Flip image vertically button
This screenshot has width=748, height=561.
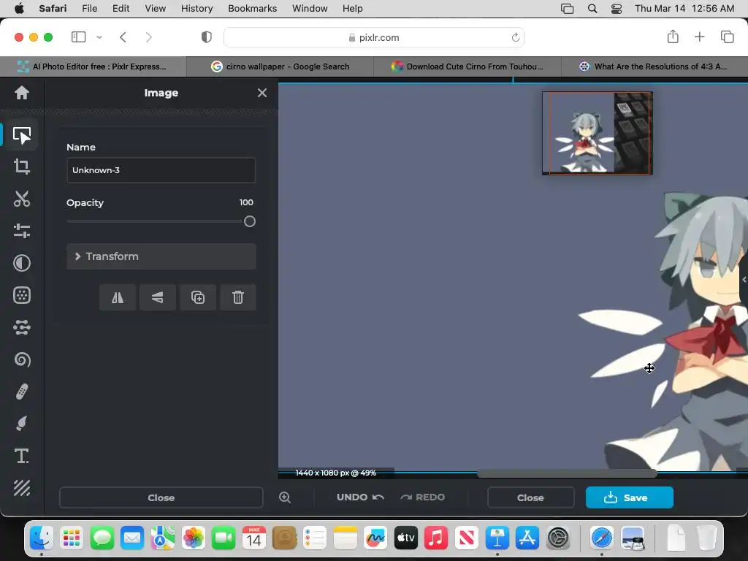coord(158,298)
